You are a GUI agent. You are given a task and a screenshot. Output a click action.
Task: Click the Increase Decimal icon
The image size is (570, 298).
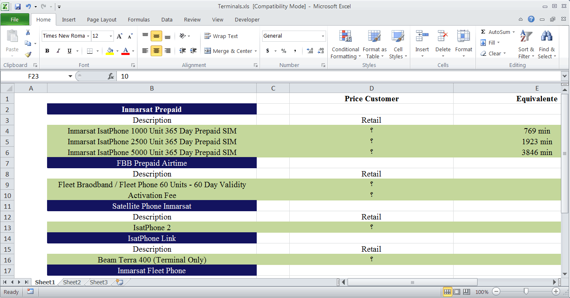[310, 51]
